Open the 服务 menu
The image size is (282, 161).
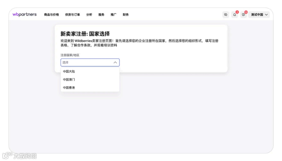tap(101, 15)
